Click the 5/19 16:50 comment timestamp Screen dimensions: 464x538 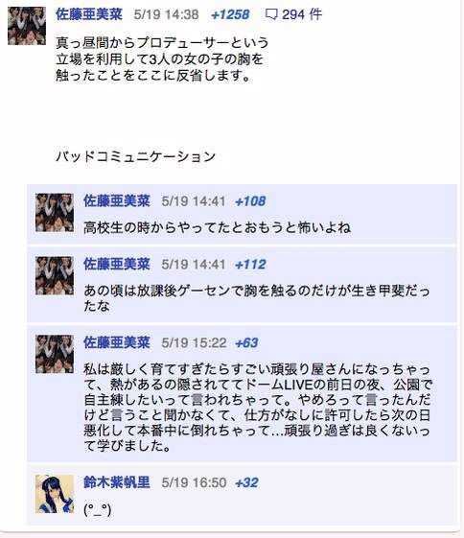[x=194, y=483]
